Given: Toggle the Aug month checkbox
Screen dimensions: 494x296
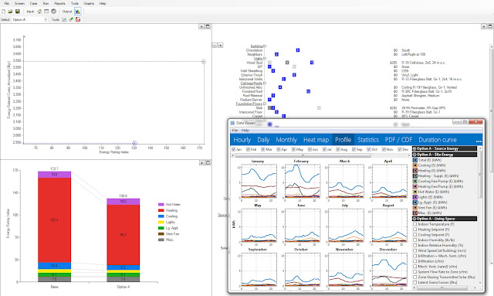Looking at the screenshot, I should click(338, 149).
